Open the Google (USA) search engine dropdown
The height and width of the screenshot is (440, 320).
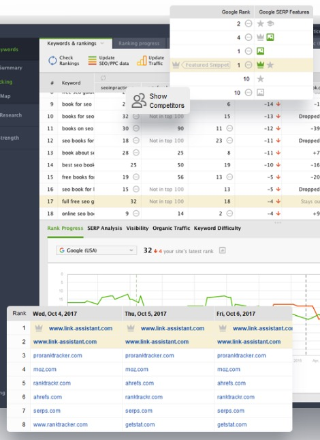(x=96, y=250)
